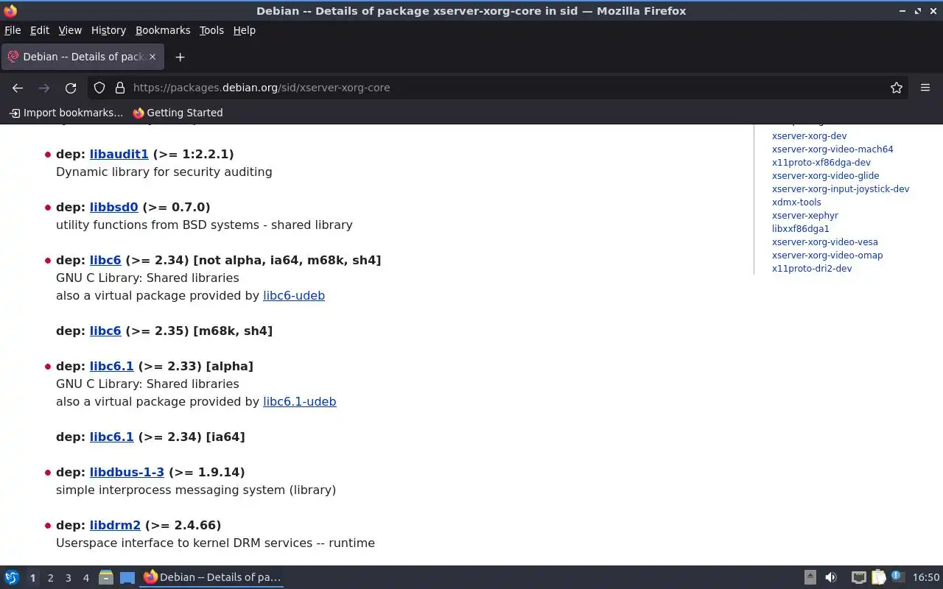This screenshot has width=943, height=589.
Task: Open the libbsd0 package link
Action: 114,207
